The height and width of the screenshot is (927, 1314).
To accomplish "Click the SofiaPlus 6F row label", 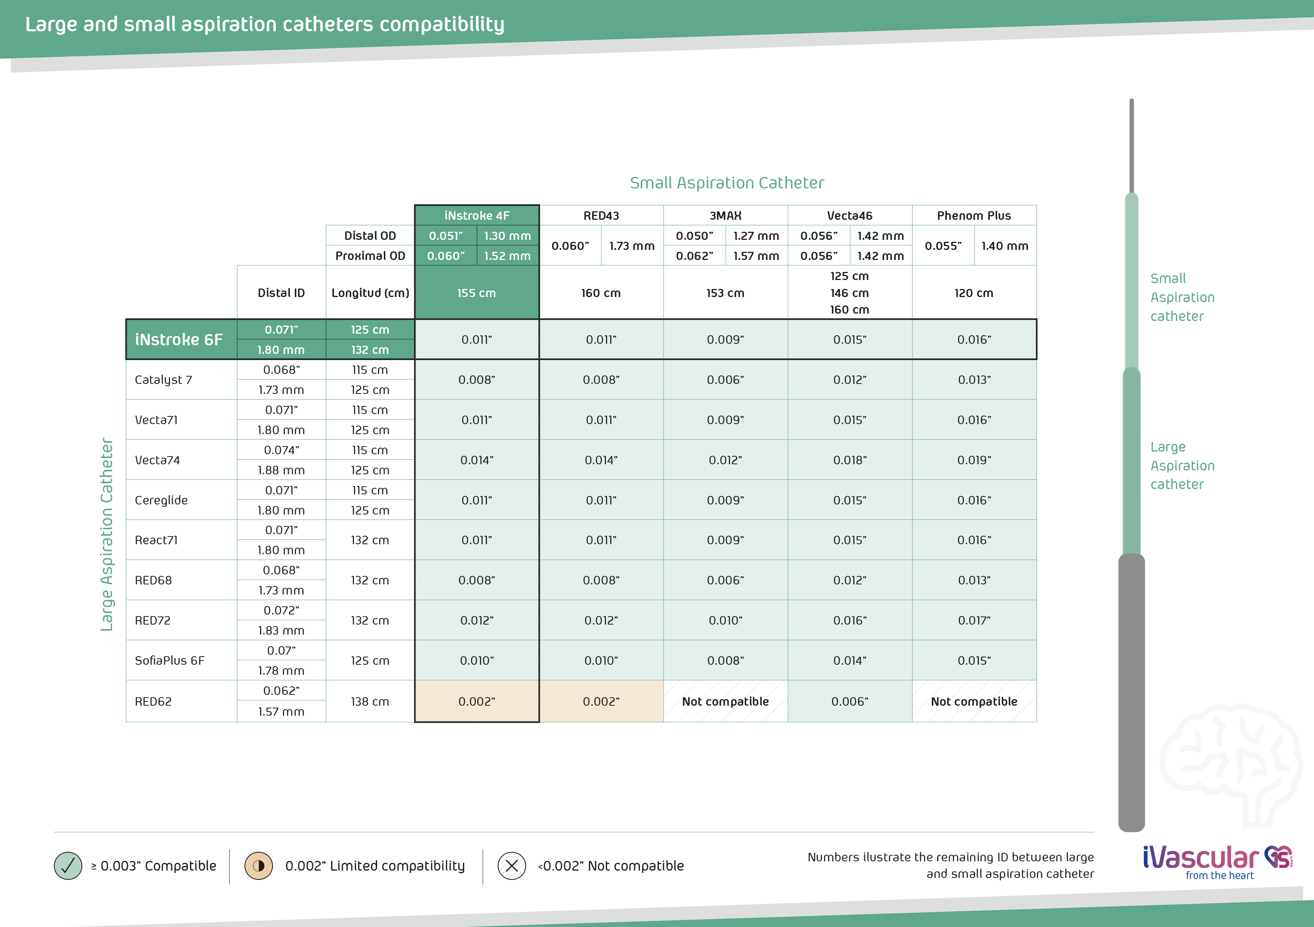I will [x=181, y=660].
